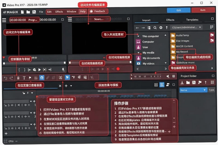Set range start bracket in Program monitor

click(19, 70)
